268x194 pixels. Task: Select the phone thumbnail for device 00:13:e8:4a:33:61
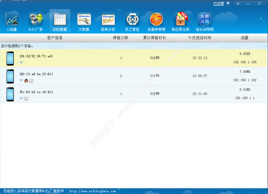10,76
